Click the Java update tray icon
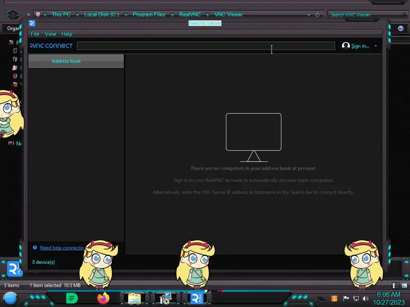Image resolution: width=410 pixels, height=307 pixels. pyautogui.click(x=334, y=298)
